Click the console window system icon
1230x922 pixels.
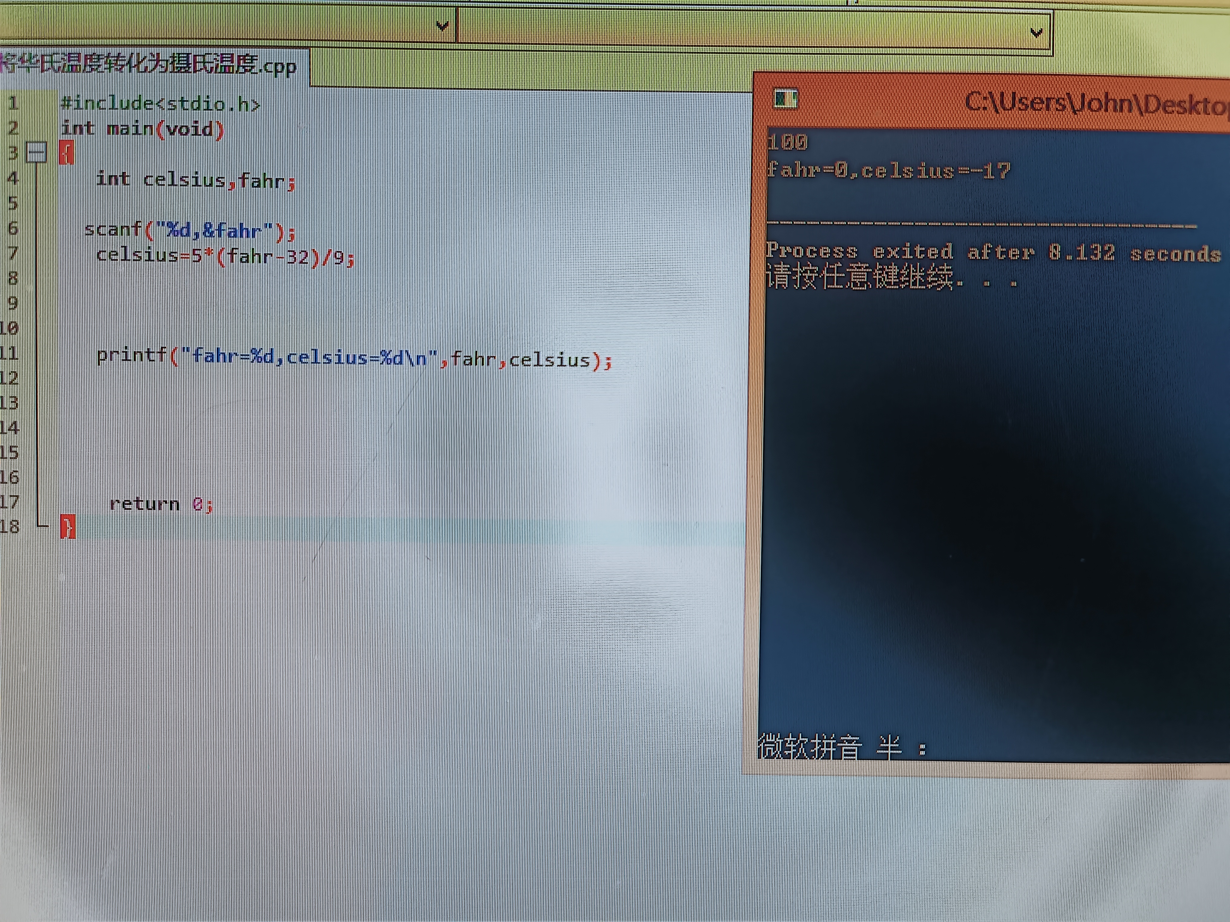click(x=786, y=99)
